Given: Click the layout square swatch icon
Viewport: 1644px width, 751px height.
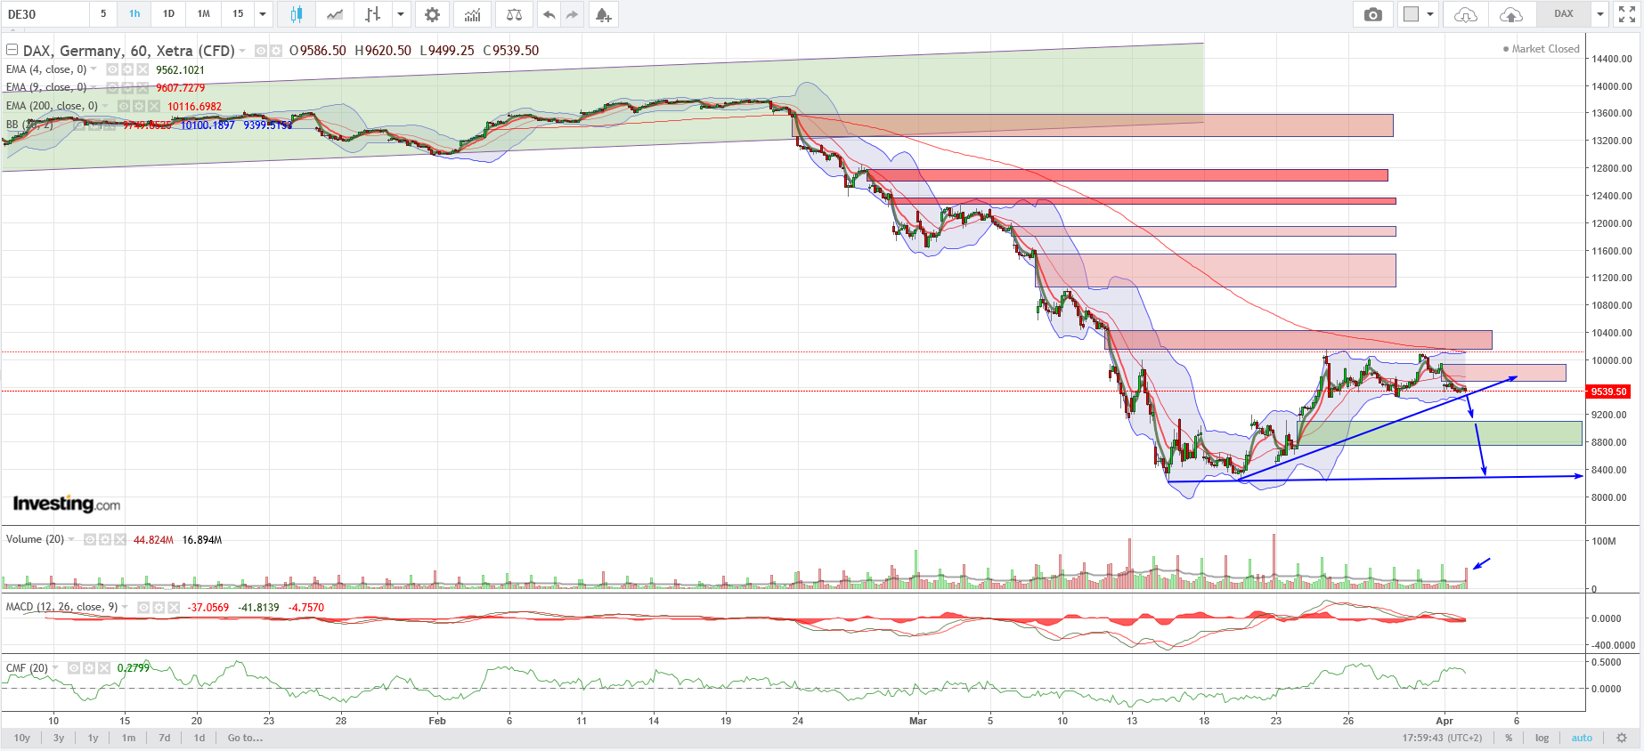Looking at the screenshot, I should 1411,14.
